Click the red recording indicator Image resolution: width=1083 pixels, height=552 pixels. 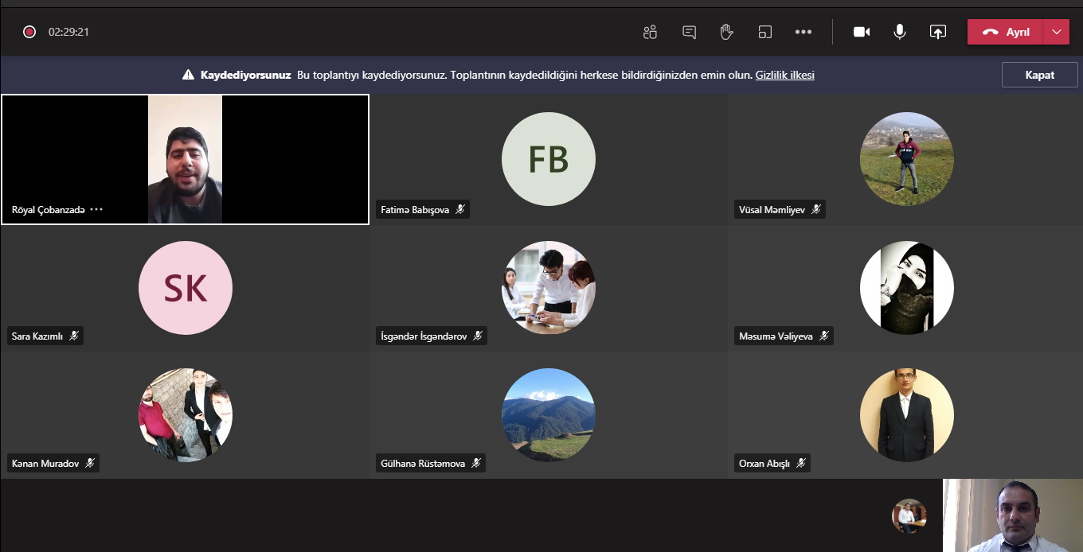tap(29, 32)
